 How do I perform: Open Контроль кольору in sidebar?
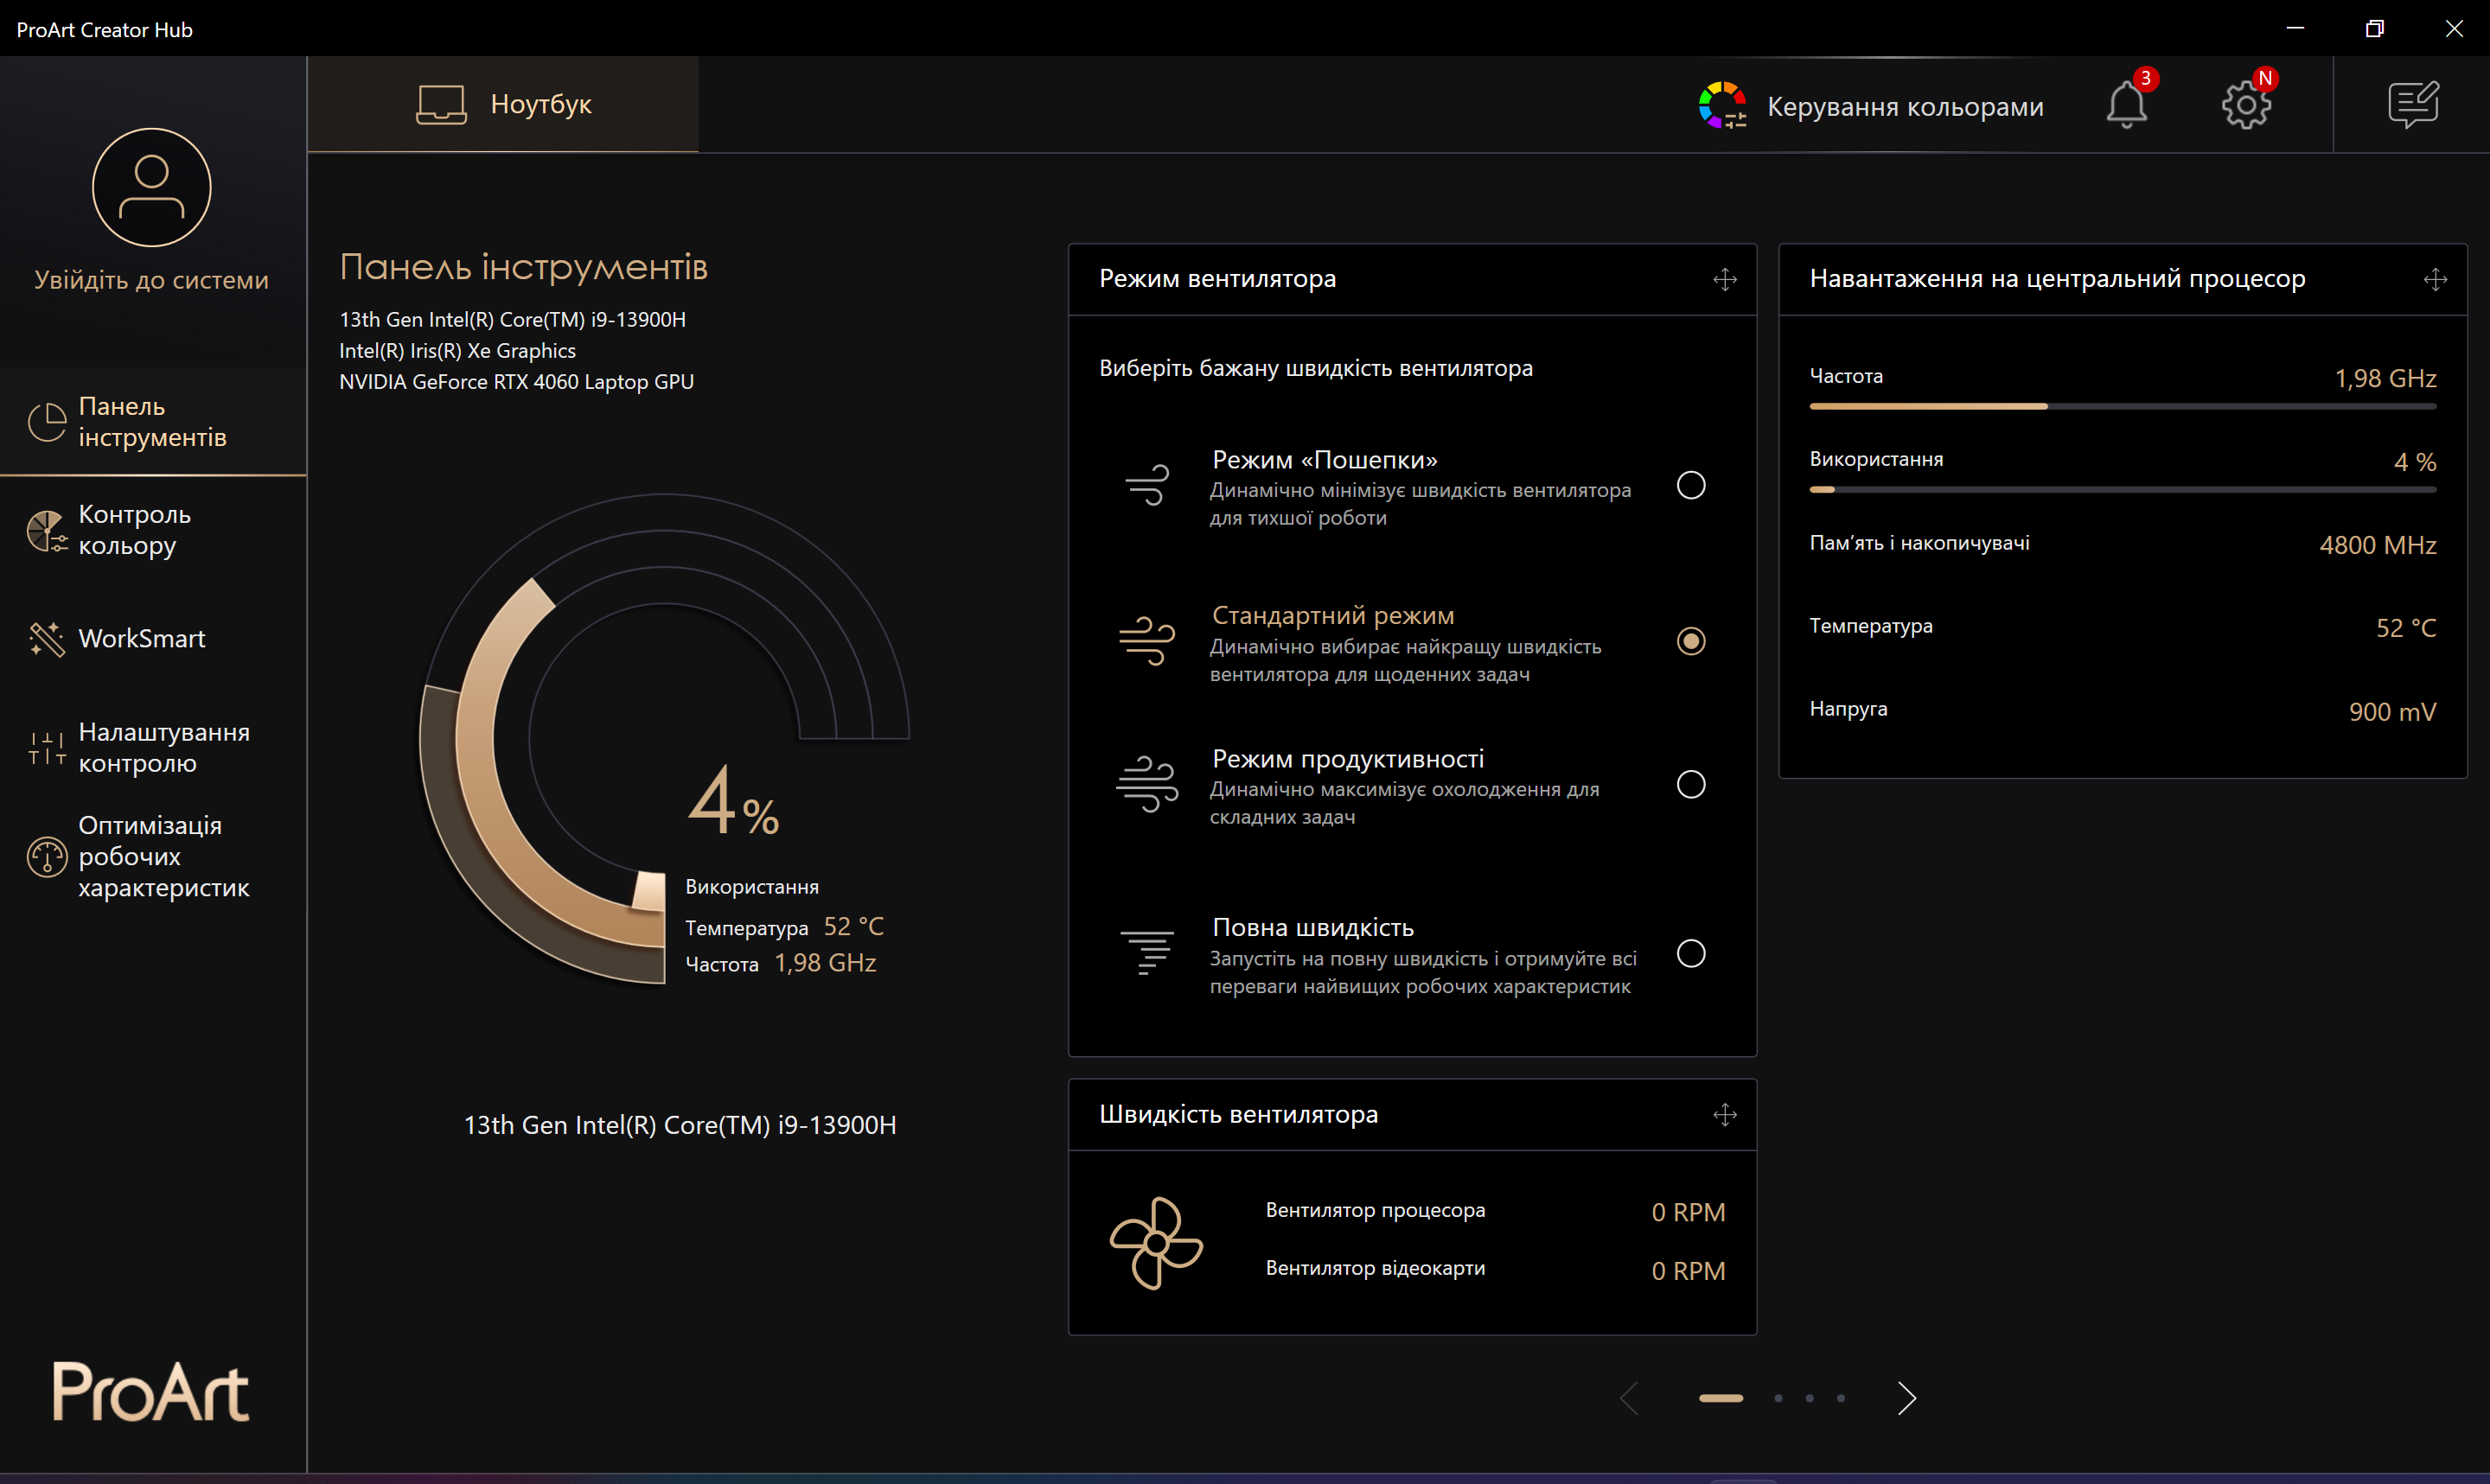(134, 530)
